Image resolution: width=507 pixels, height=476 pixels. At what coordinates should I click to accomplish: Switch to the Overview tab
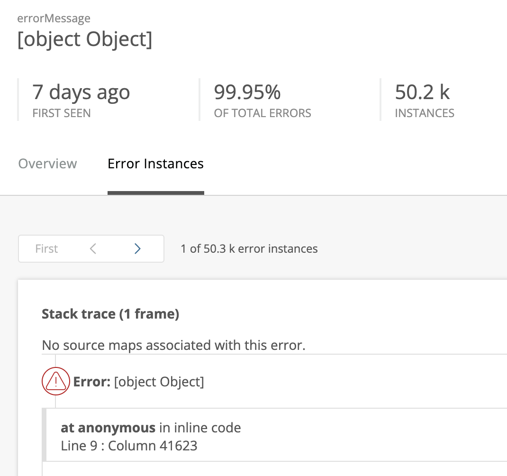(x=47, y=164)
